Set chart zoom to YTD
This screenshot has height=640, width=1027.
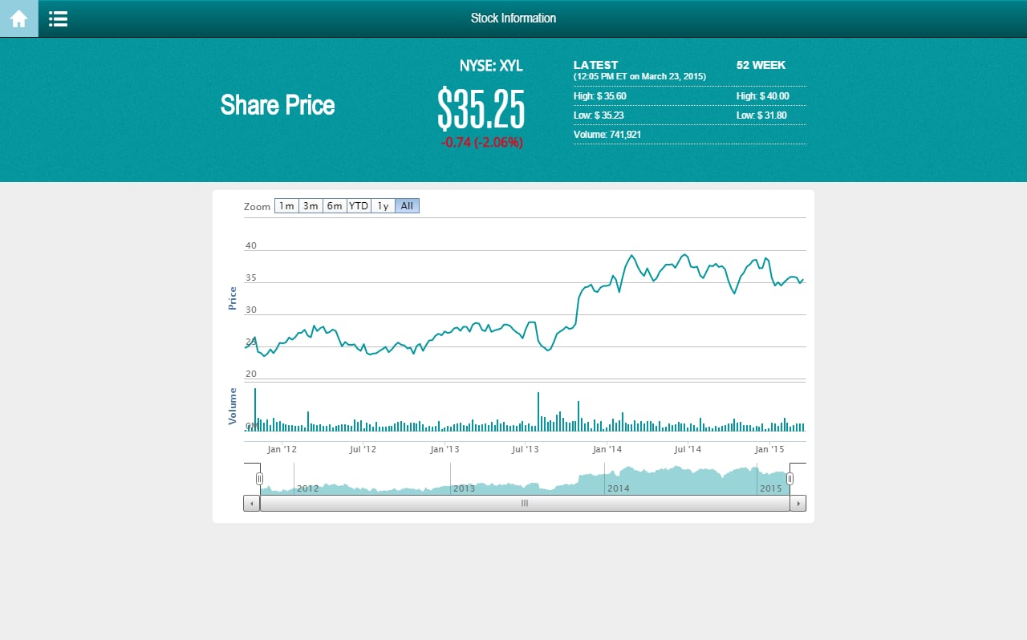click(359, 206)
